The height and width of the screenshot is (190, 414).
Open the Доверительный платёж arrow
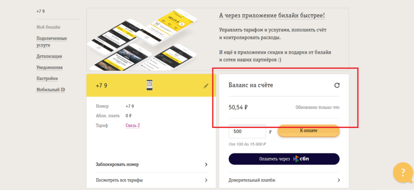point(339,180)
